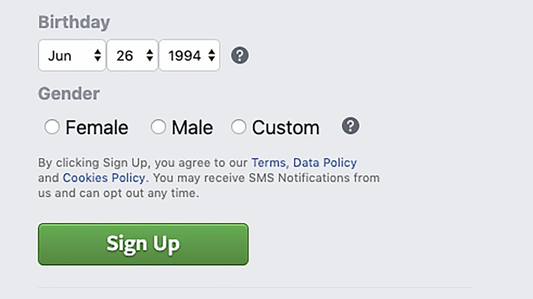Click the Female label text
Viewport: 533px width, 299px height.
pos(97,128)
